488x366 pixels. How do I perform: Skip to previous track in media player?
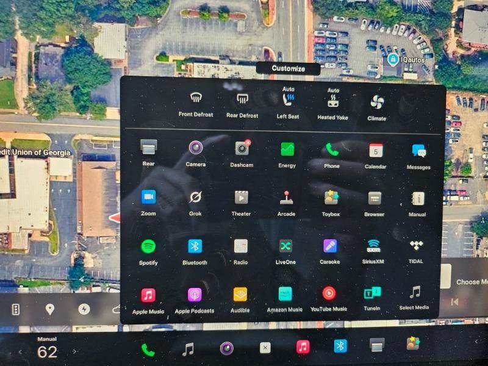click(454, 302)
